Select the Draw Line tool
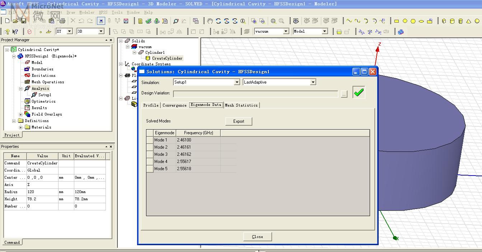This screenshot has width=482, height=252. click(x=349, y=21)
